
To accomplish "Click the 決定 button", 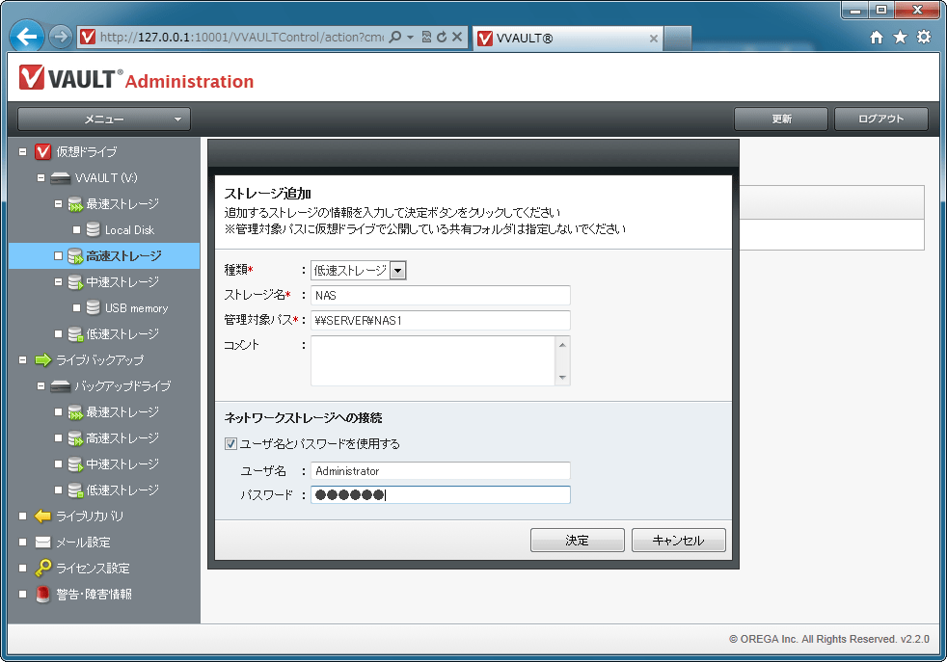I will tap(578, 540).
